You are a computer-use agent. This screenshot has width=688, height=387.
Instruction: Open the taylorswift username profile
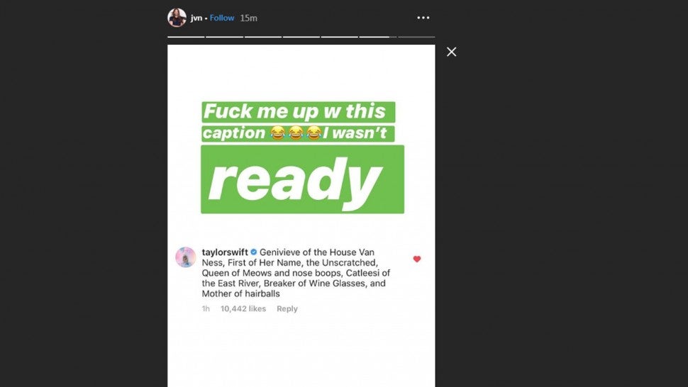225,252
